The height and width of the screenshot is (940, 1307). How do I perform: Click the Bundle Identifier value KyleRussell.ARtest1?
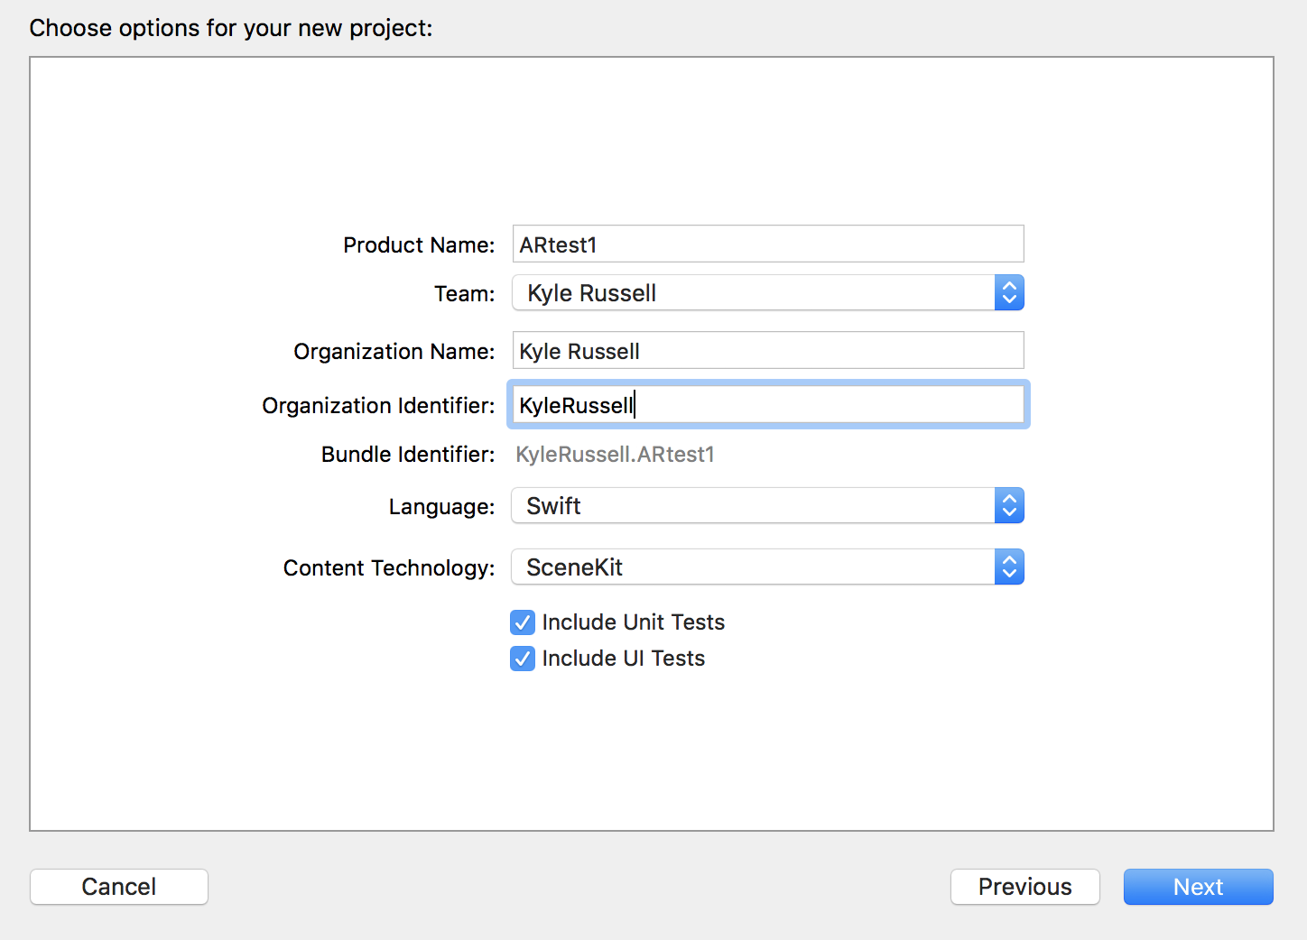[x=615, y=455]
